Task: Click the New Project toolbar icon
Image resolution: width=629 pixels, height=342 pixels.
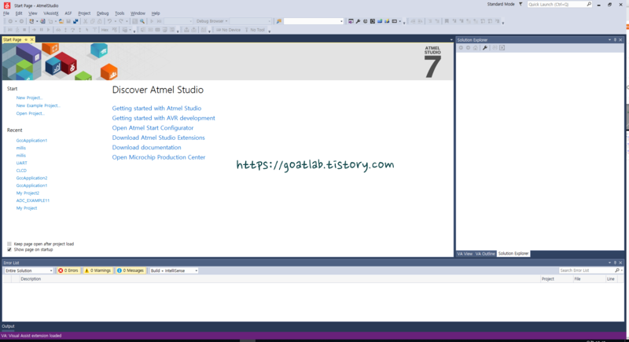Action: click(31, 21)
